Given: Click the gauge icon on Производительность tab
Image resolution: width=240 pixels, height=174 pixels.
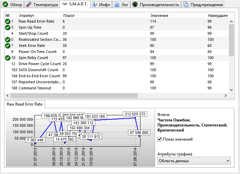Looking at the screenshot, I should 135,5.
